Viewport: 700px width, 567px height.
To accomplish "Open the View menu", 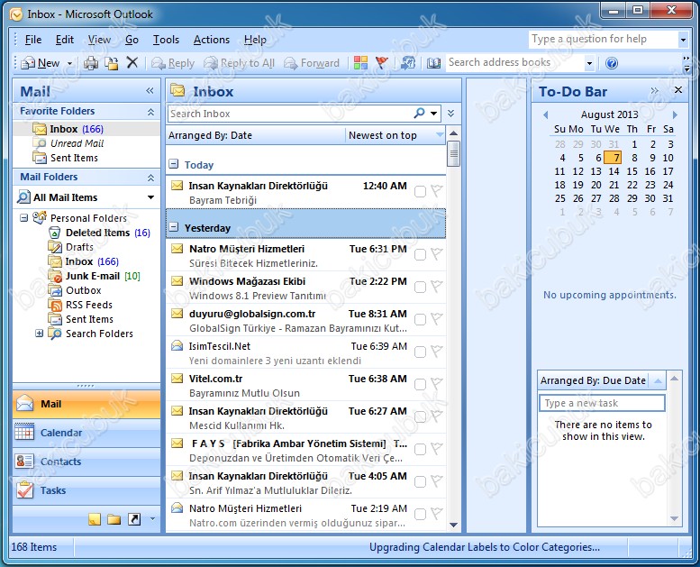I will point(99,40).
